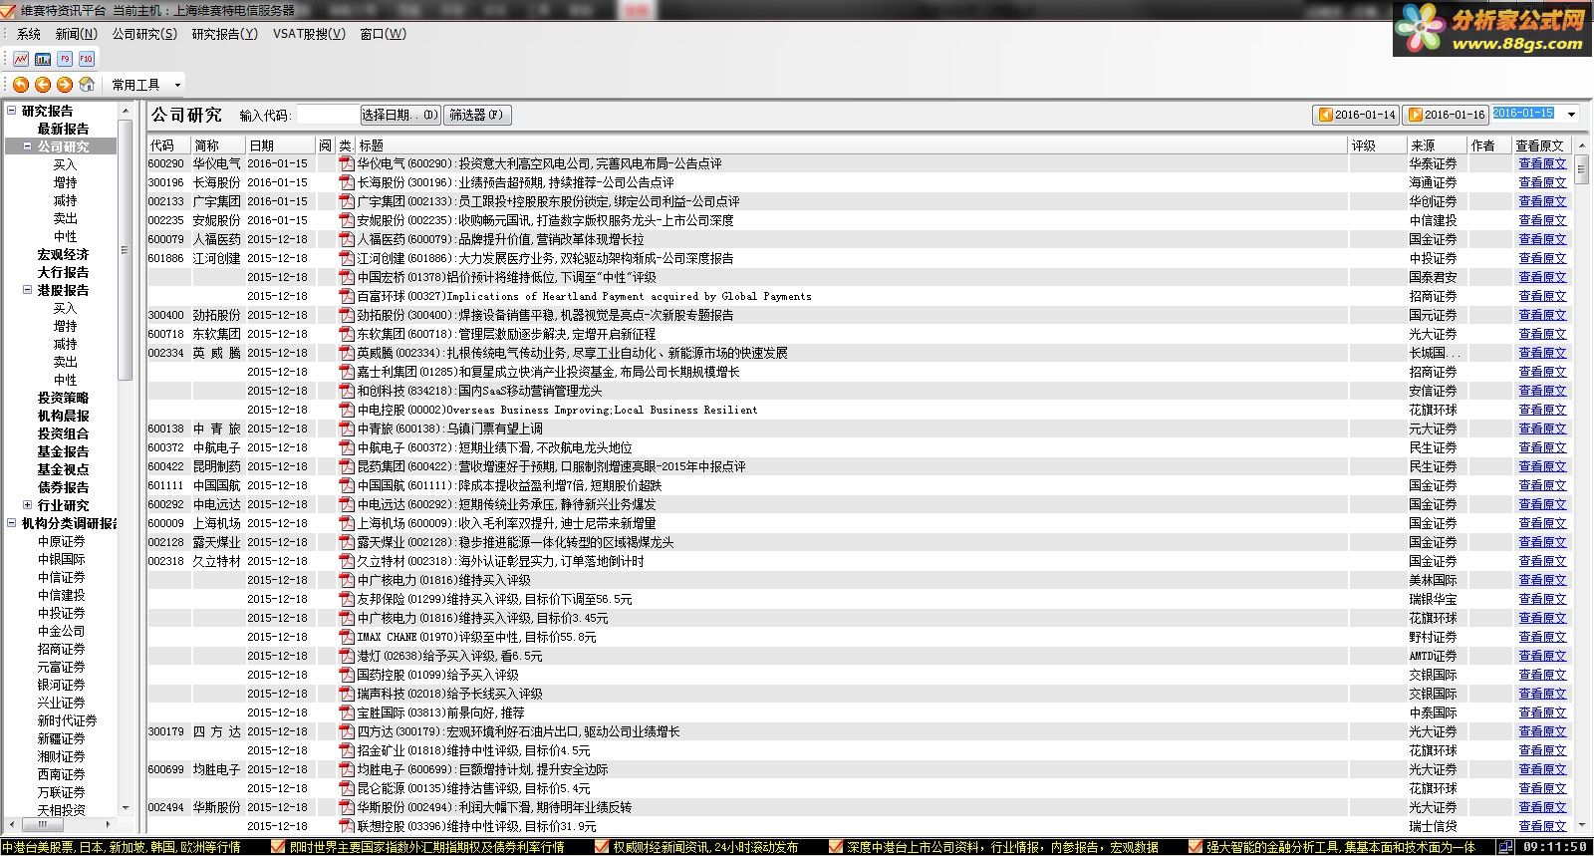Screen dimensions: 1594x856
Task: Open PDF icon for 中青旅(600138) report
Action: (347, 428)
